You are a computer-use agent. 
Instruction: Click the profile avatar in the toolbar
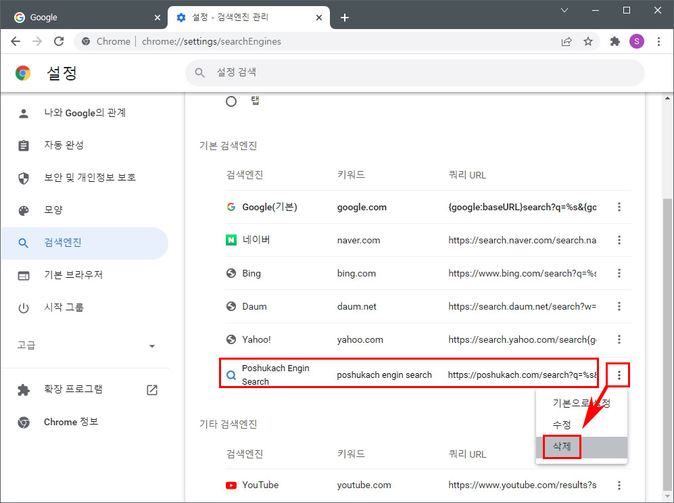pyautogui.click(x=636, y=41)
